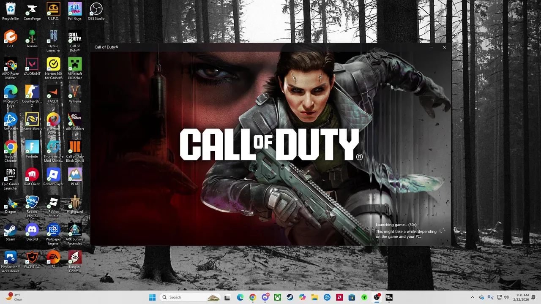Minimize the Call of Duty® launch window
Viewport: 541px width, 304px height.
point(432,47)
